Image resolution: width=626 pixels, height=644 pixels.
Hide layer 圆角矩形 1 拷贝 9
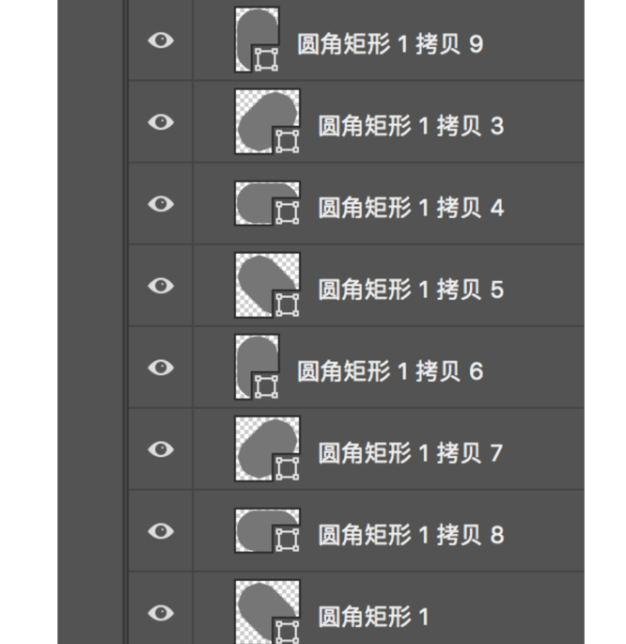click(x=162, y=40)
